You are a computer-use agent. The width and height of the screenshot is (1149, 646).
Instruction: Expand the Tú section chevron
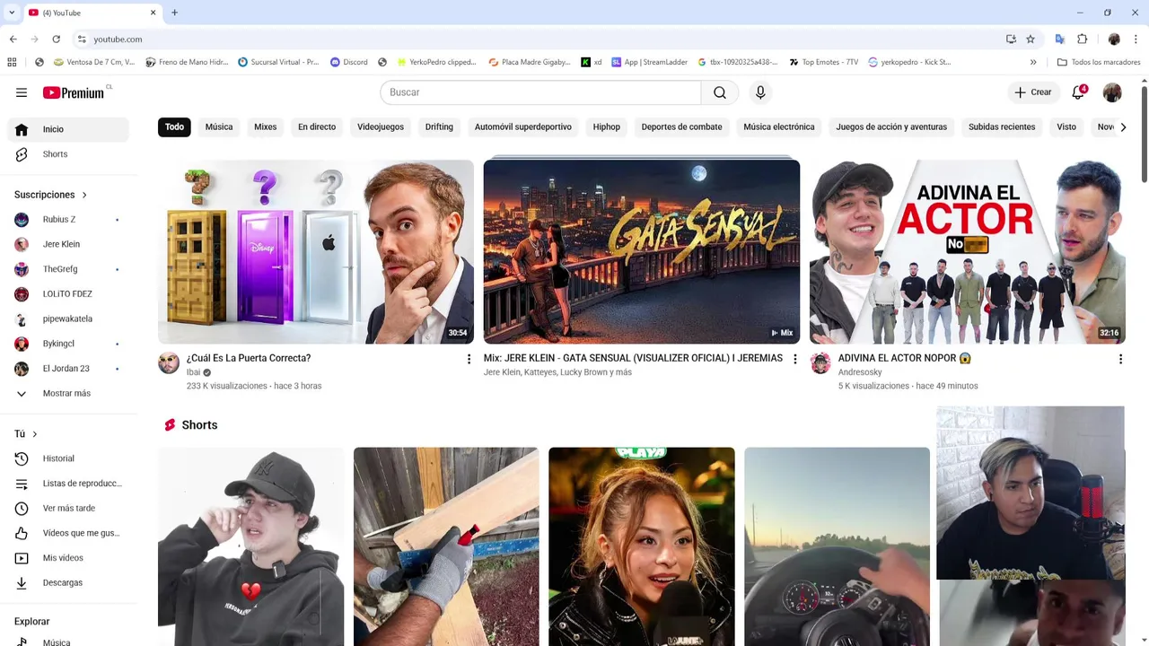pyautogui.click(x=35, y=434)
